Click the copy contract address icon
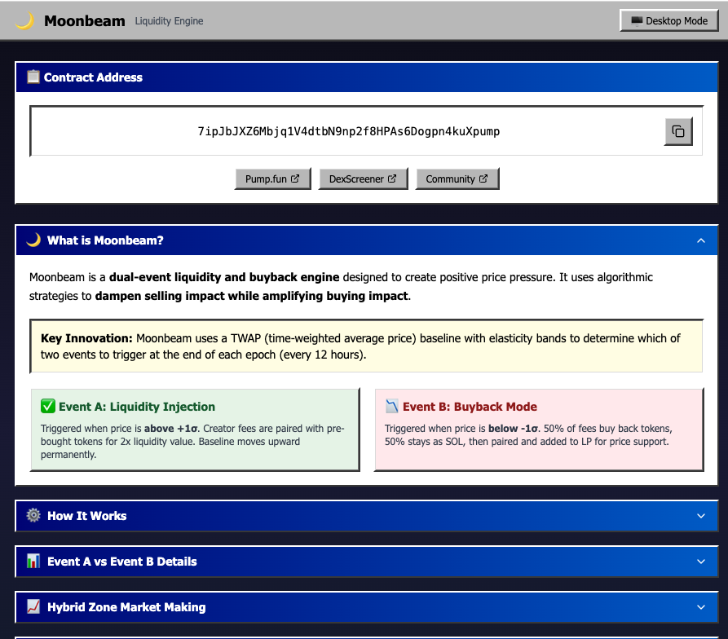The height and width of the screenshot is (639, 728). click(x=677, y=131)
